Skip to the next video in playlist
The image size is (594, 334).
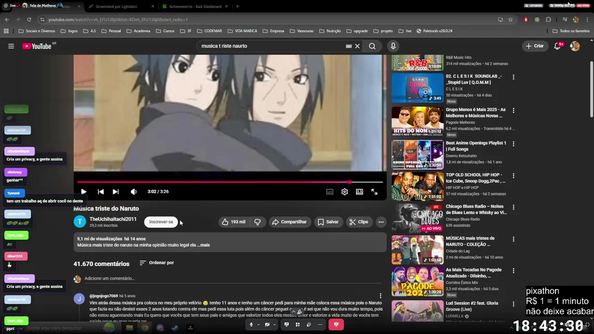(x=116, y=192)
